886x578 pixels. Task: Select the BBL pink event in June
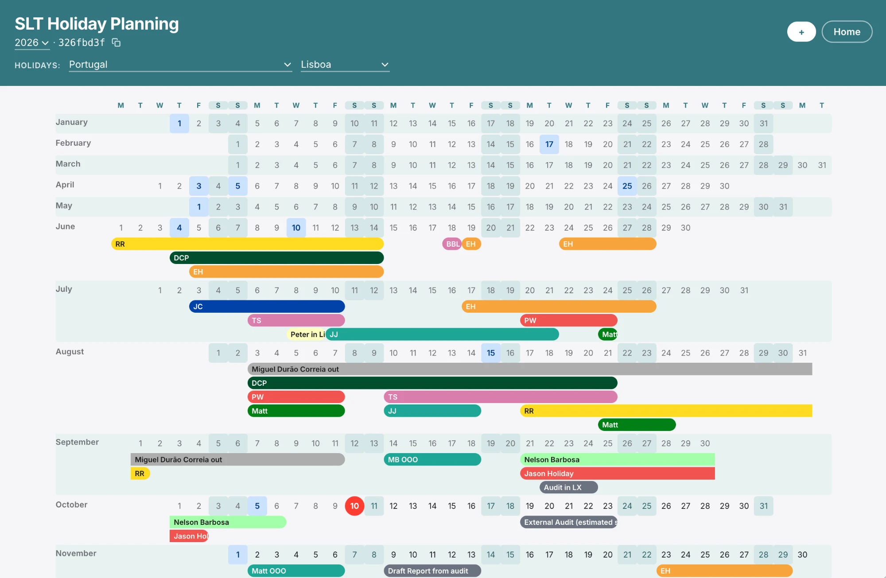pyautogui.click(x=451, y=244)
